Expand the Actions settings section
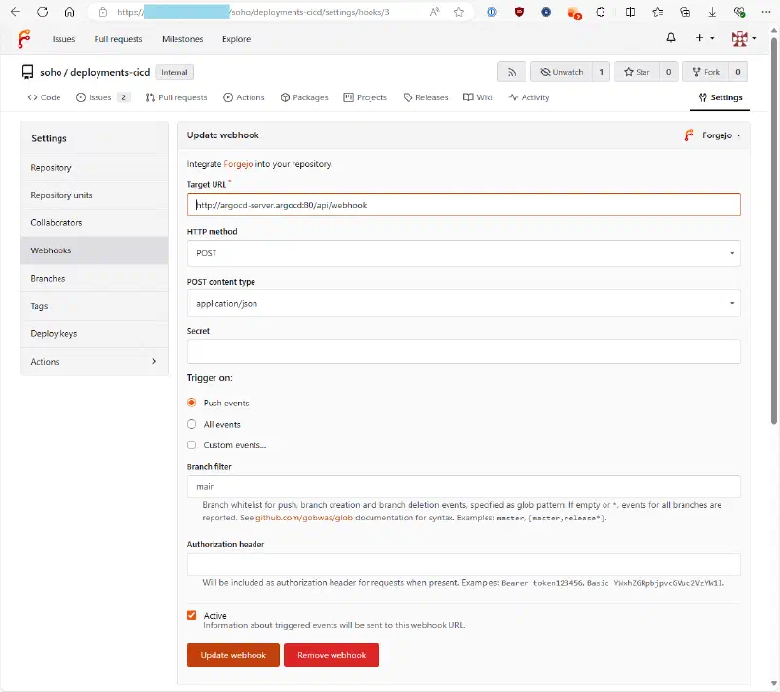 (94, 362)
